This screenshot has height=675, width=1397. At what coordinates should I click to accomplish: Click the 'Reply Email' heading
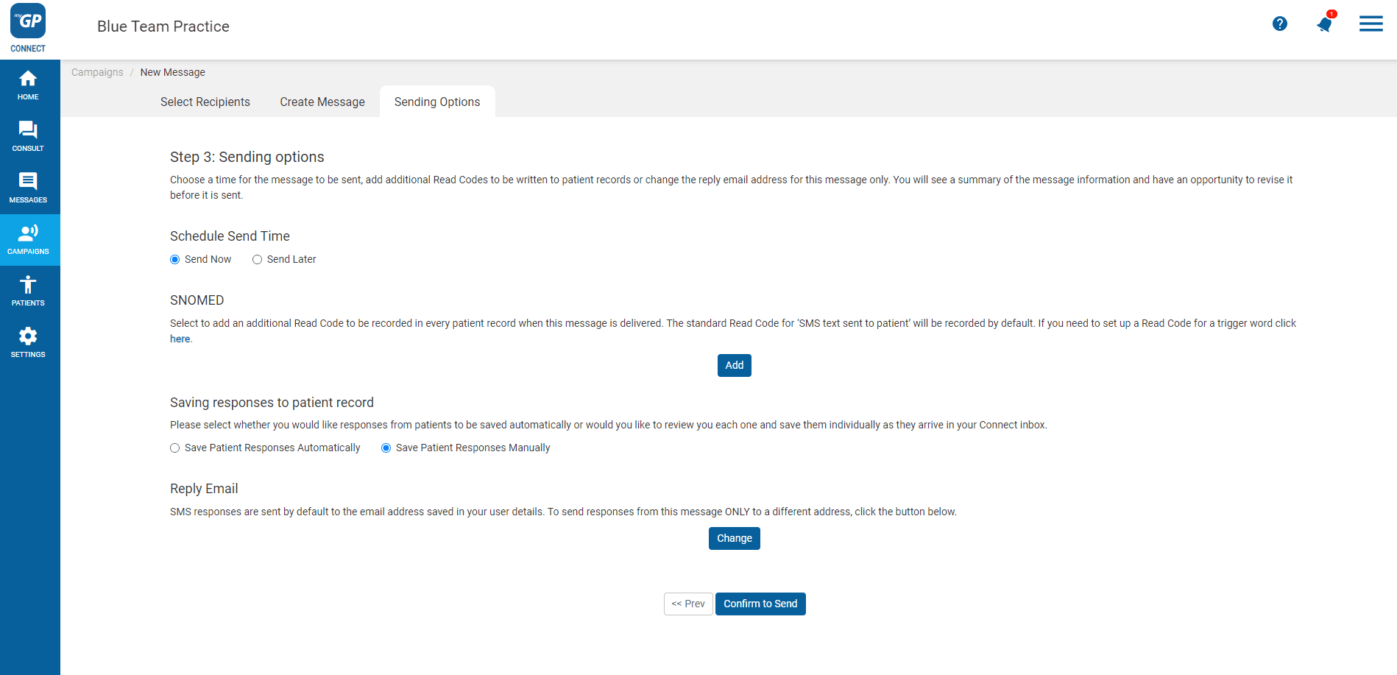pos(204,489)
